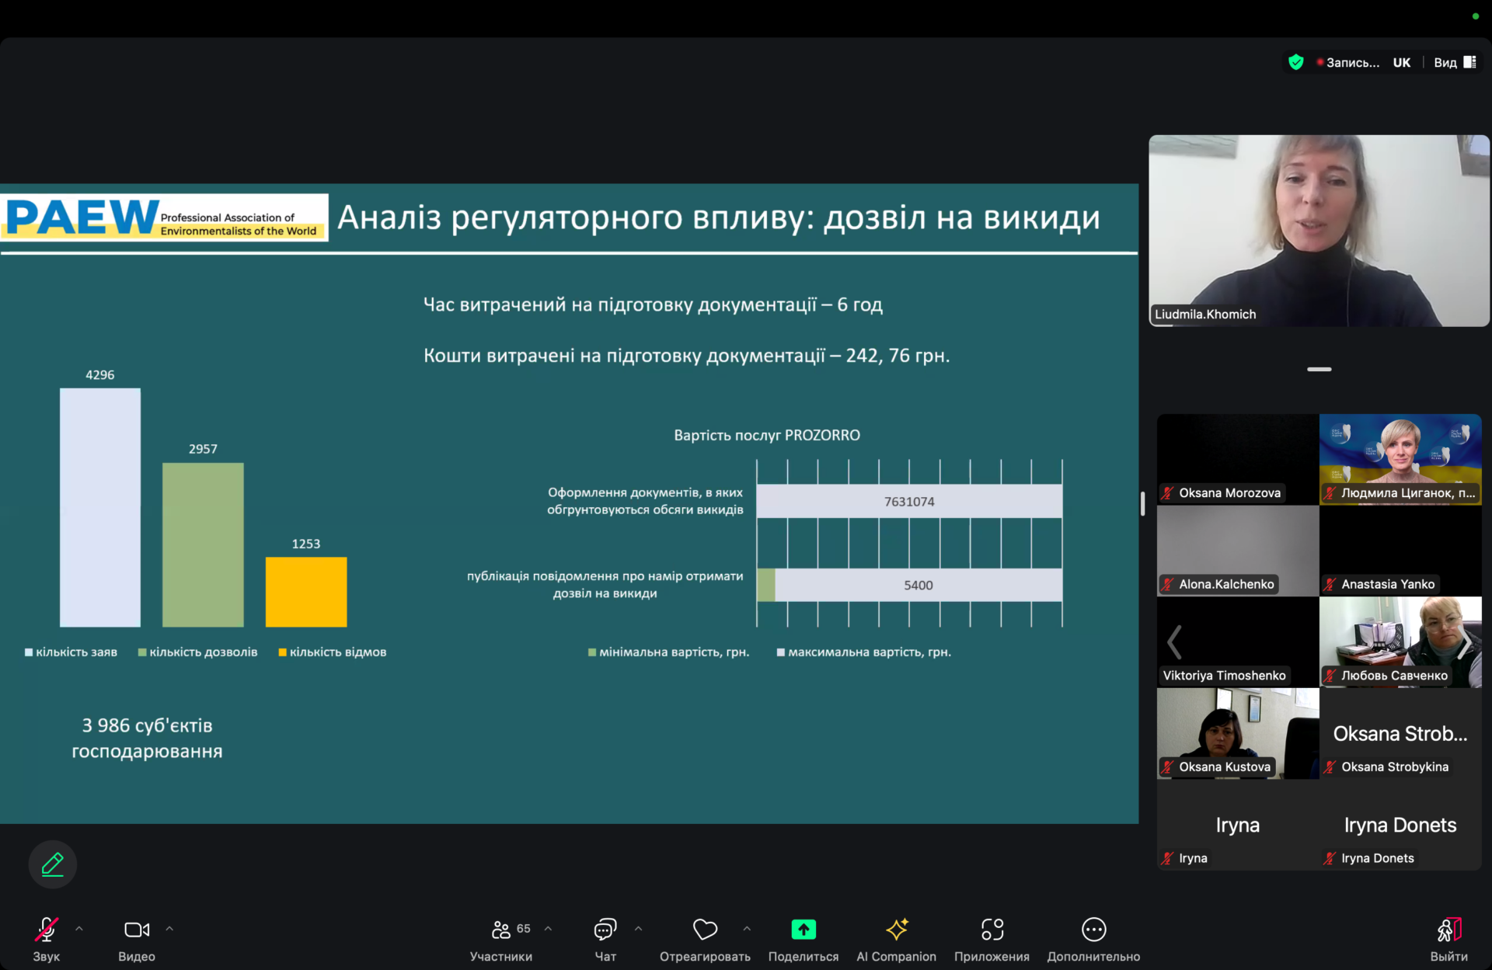Go to next page of participant gallery
The width and height of the screenshot is (1492, 970).
tap(1464, 642)
